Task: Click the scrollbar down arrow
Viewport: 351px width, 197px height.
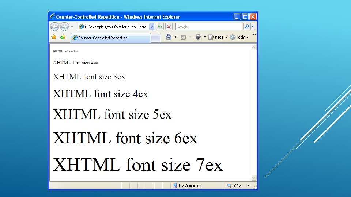Action: pyautogui.click(x=254, y=178)
